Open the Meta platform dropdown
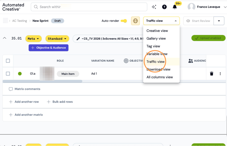The height and width of the screenshot is (146, 227). pyautogui.click(x=34, y=39)
